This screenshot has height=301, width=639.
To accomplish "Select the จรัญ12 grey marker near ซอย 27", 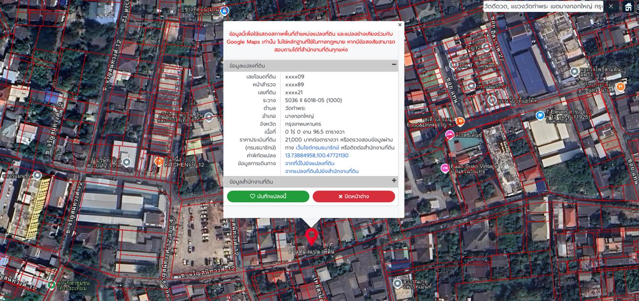I will (487, 47).
